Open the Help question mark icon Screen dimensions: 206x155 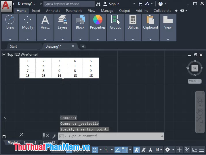click(161, 4)
